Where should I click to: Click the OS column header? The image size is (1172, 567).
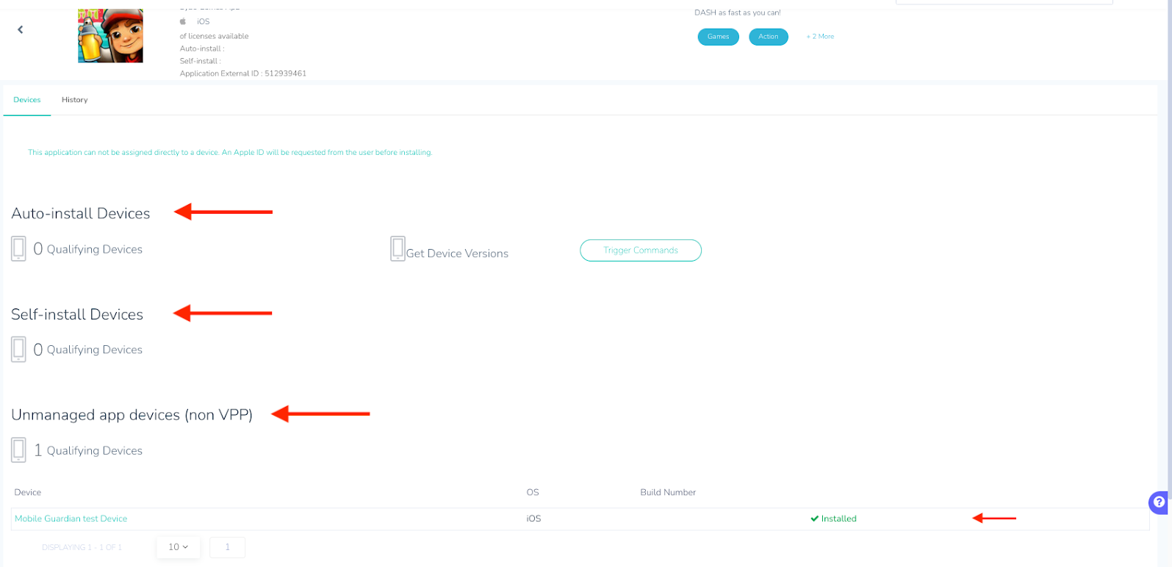(533, 492)
